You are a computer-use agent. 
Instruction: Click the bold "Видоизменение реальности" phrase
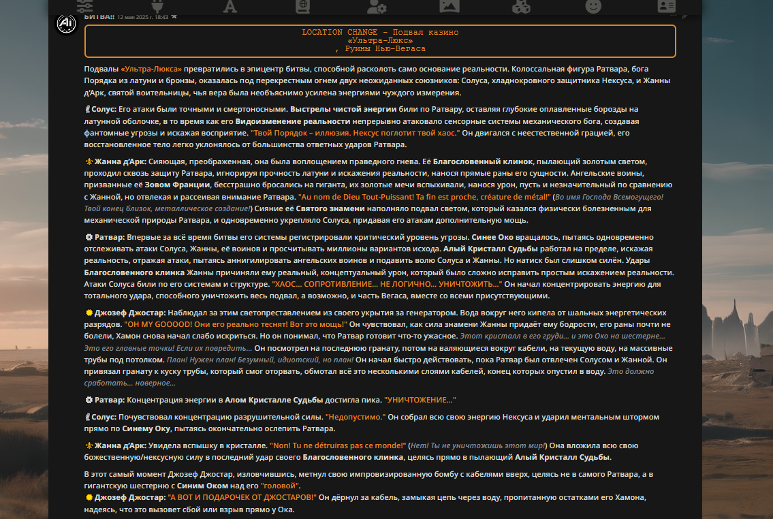pos(292,121)
